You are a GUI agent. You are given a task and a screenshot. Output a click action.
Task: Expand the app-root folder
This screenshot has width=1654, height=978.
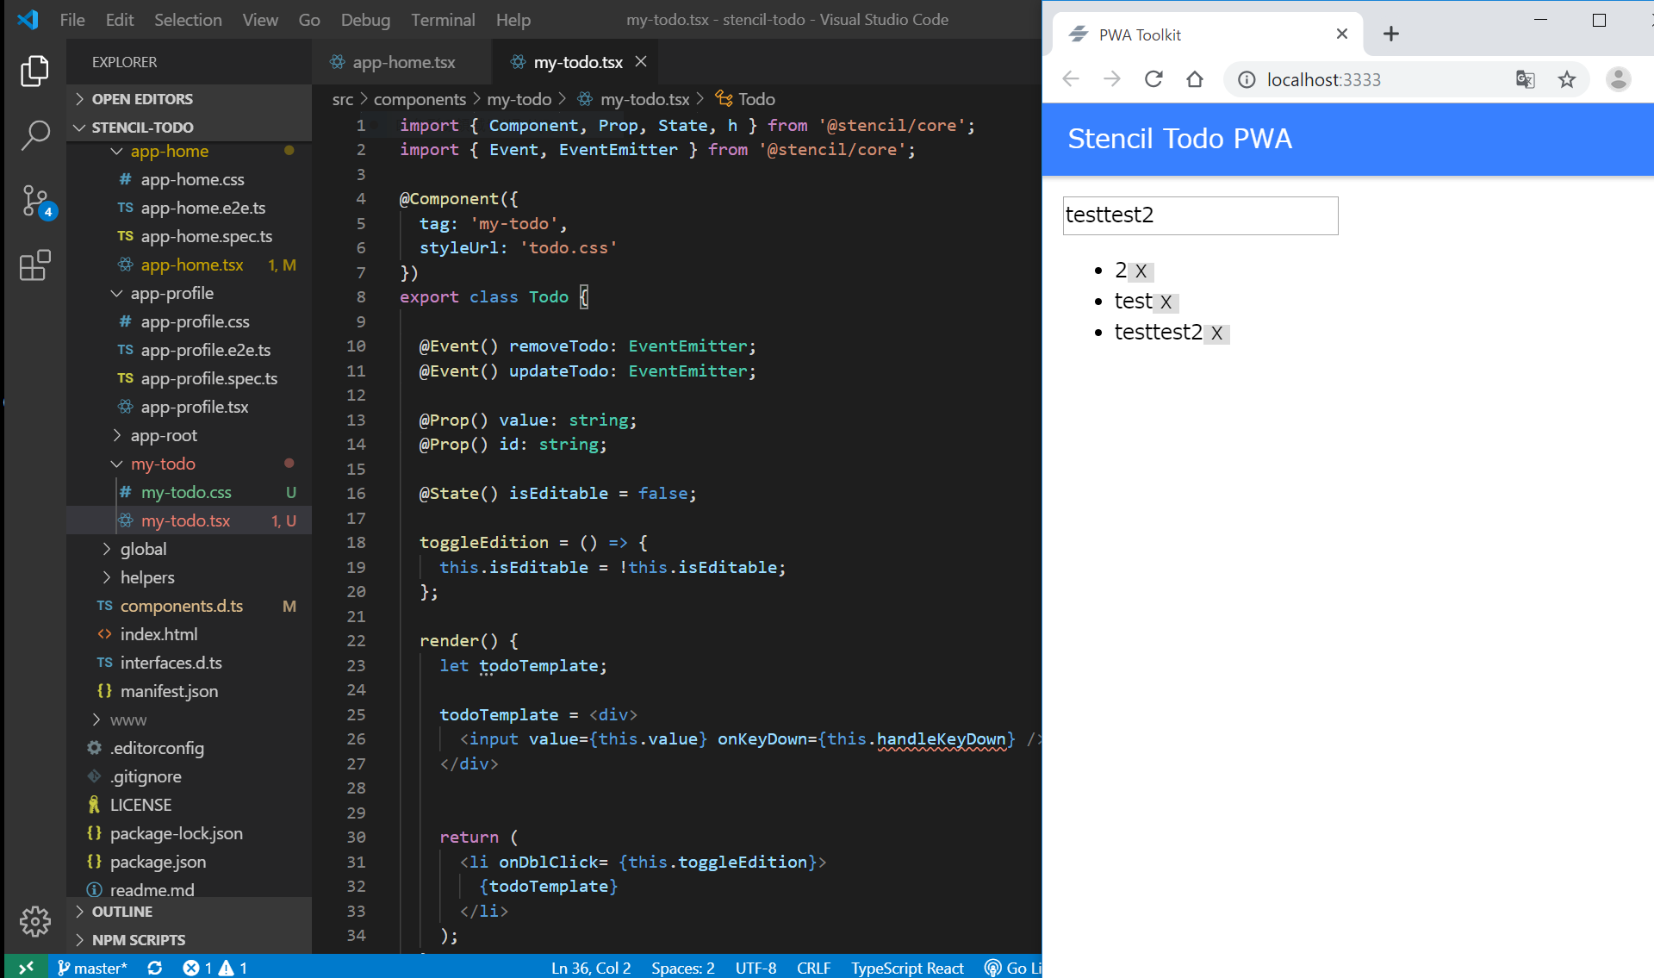[164, 435]
